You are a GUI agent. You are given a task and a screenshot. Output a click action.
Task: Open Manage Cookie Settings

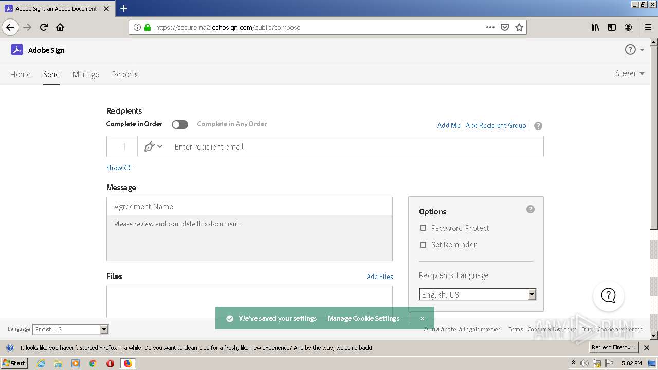[x=363, y=318]
